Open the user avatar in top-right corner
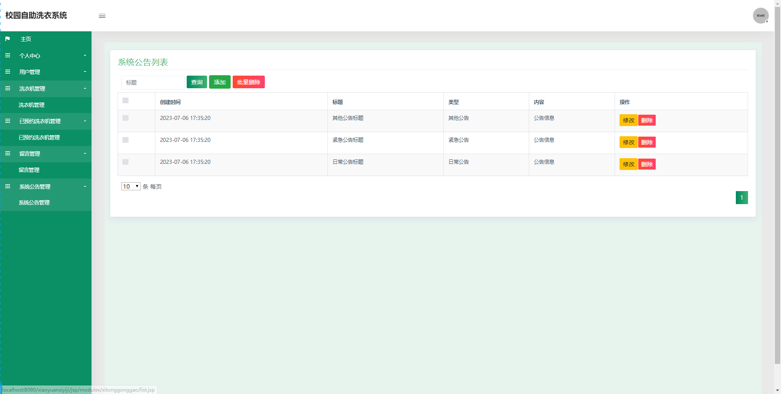The image size is (781, 394). 760,15
